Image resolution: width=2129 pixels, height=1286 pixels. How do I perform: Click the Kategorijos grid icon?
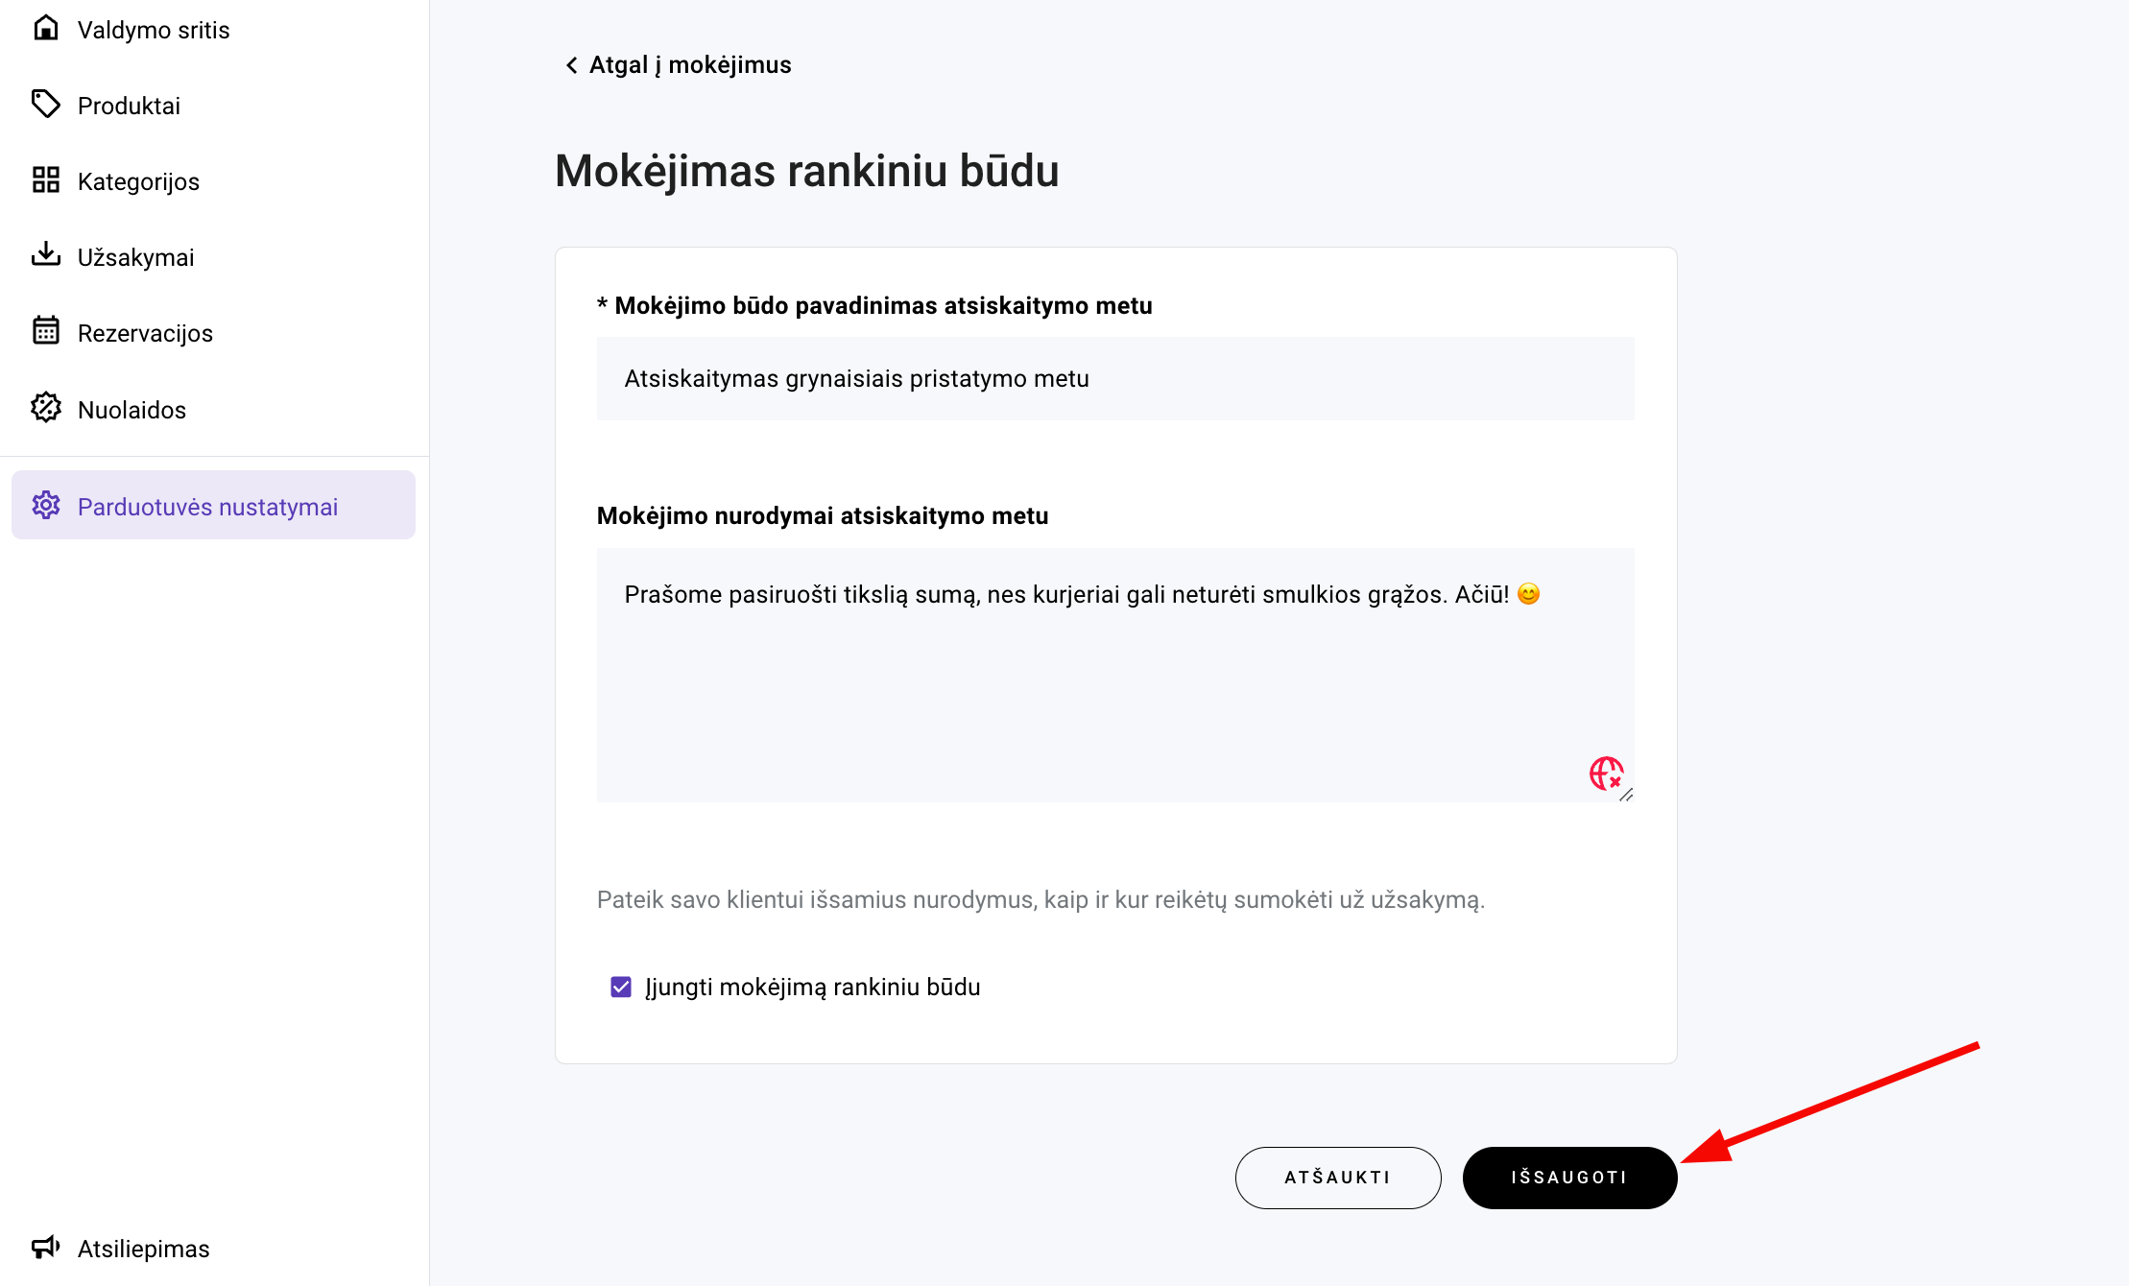pyautogui.click(x=45, y=179)
